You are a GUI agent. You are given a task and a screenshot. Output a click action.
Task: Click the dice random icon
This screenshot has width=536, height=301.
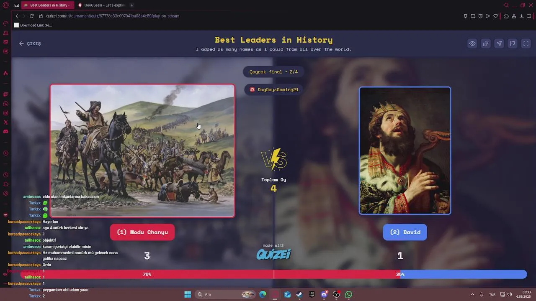[x=486, y=43]
